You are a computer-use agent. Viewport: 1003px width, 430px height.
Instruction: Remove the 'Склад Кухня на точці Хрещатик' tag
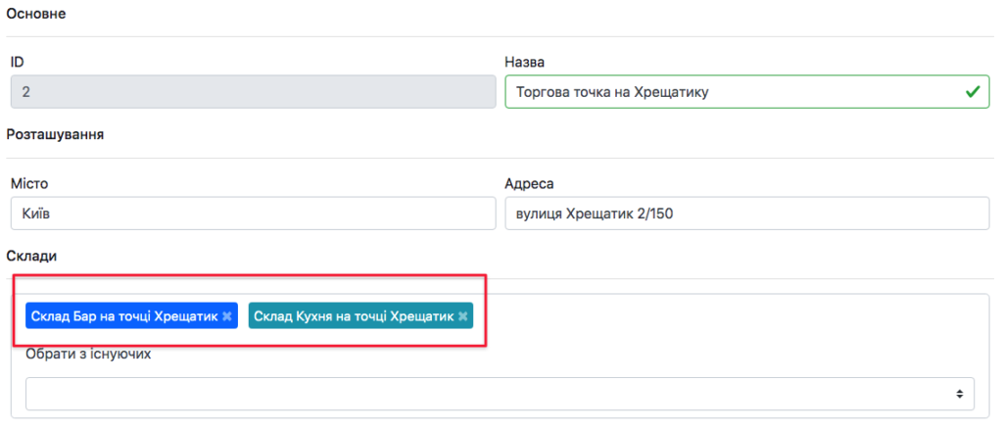pyautogui.click(x=462, y=316)
